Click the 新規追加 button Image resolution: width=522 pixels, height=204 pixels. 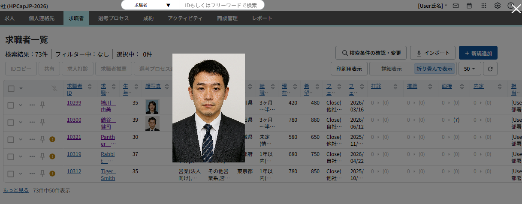pos(478,53)
